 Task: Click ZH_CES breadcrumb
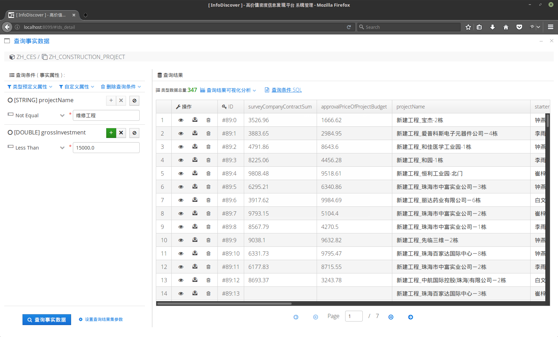26,57
